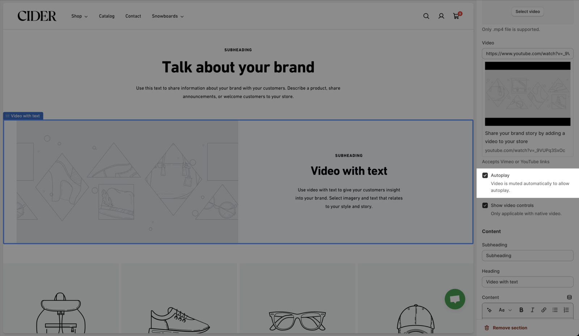This screenshot has height=336, width=579.
Task: Go to the Catalog menu item
Action: point(107,16)
